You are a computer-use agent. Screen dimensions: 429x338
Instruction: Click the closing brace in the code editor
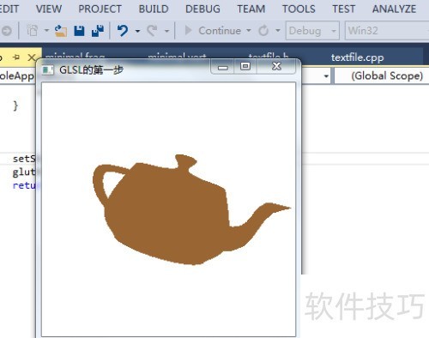point(15,106)
